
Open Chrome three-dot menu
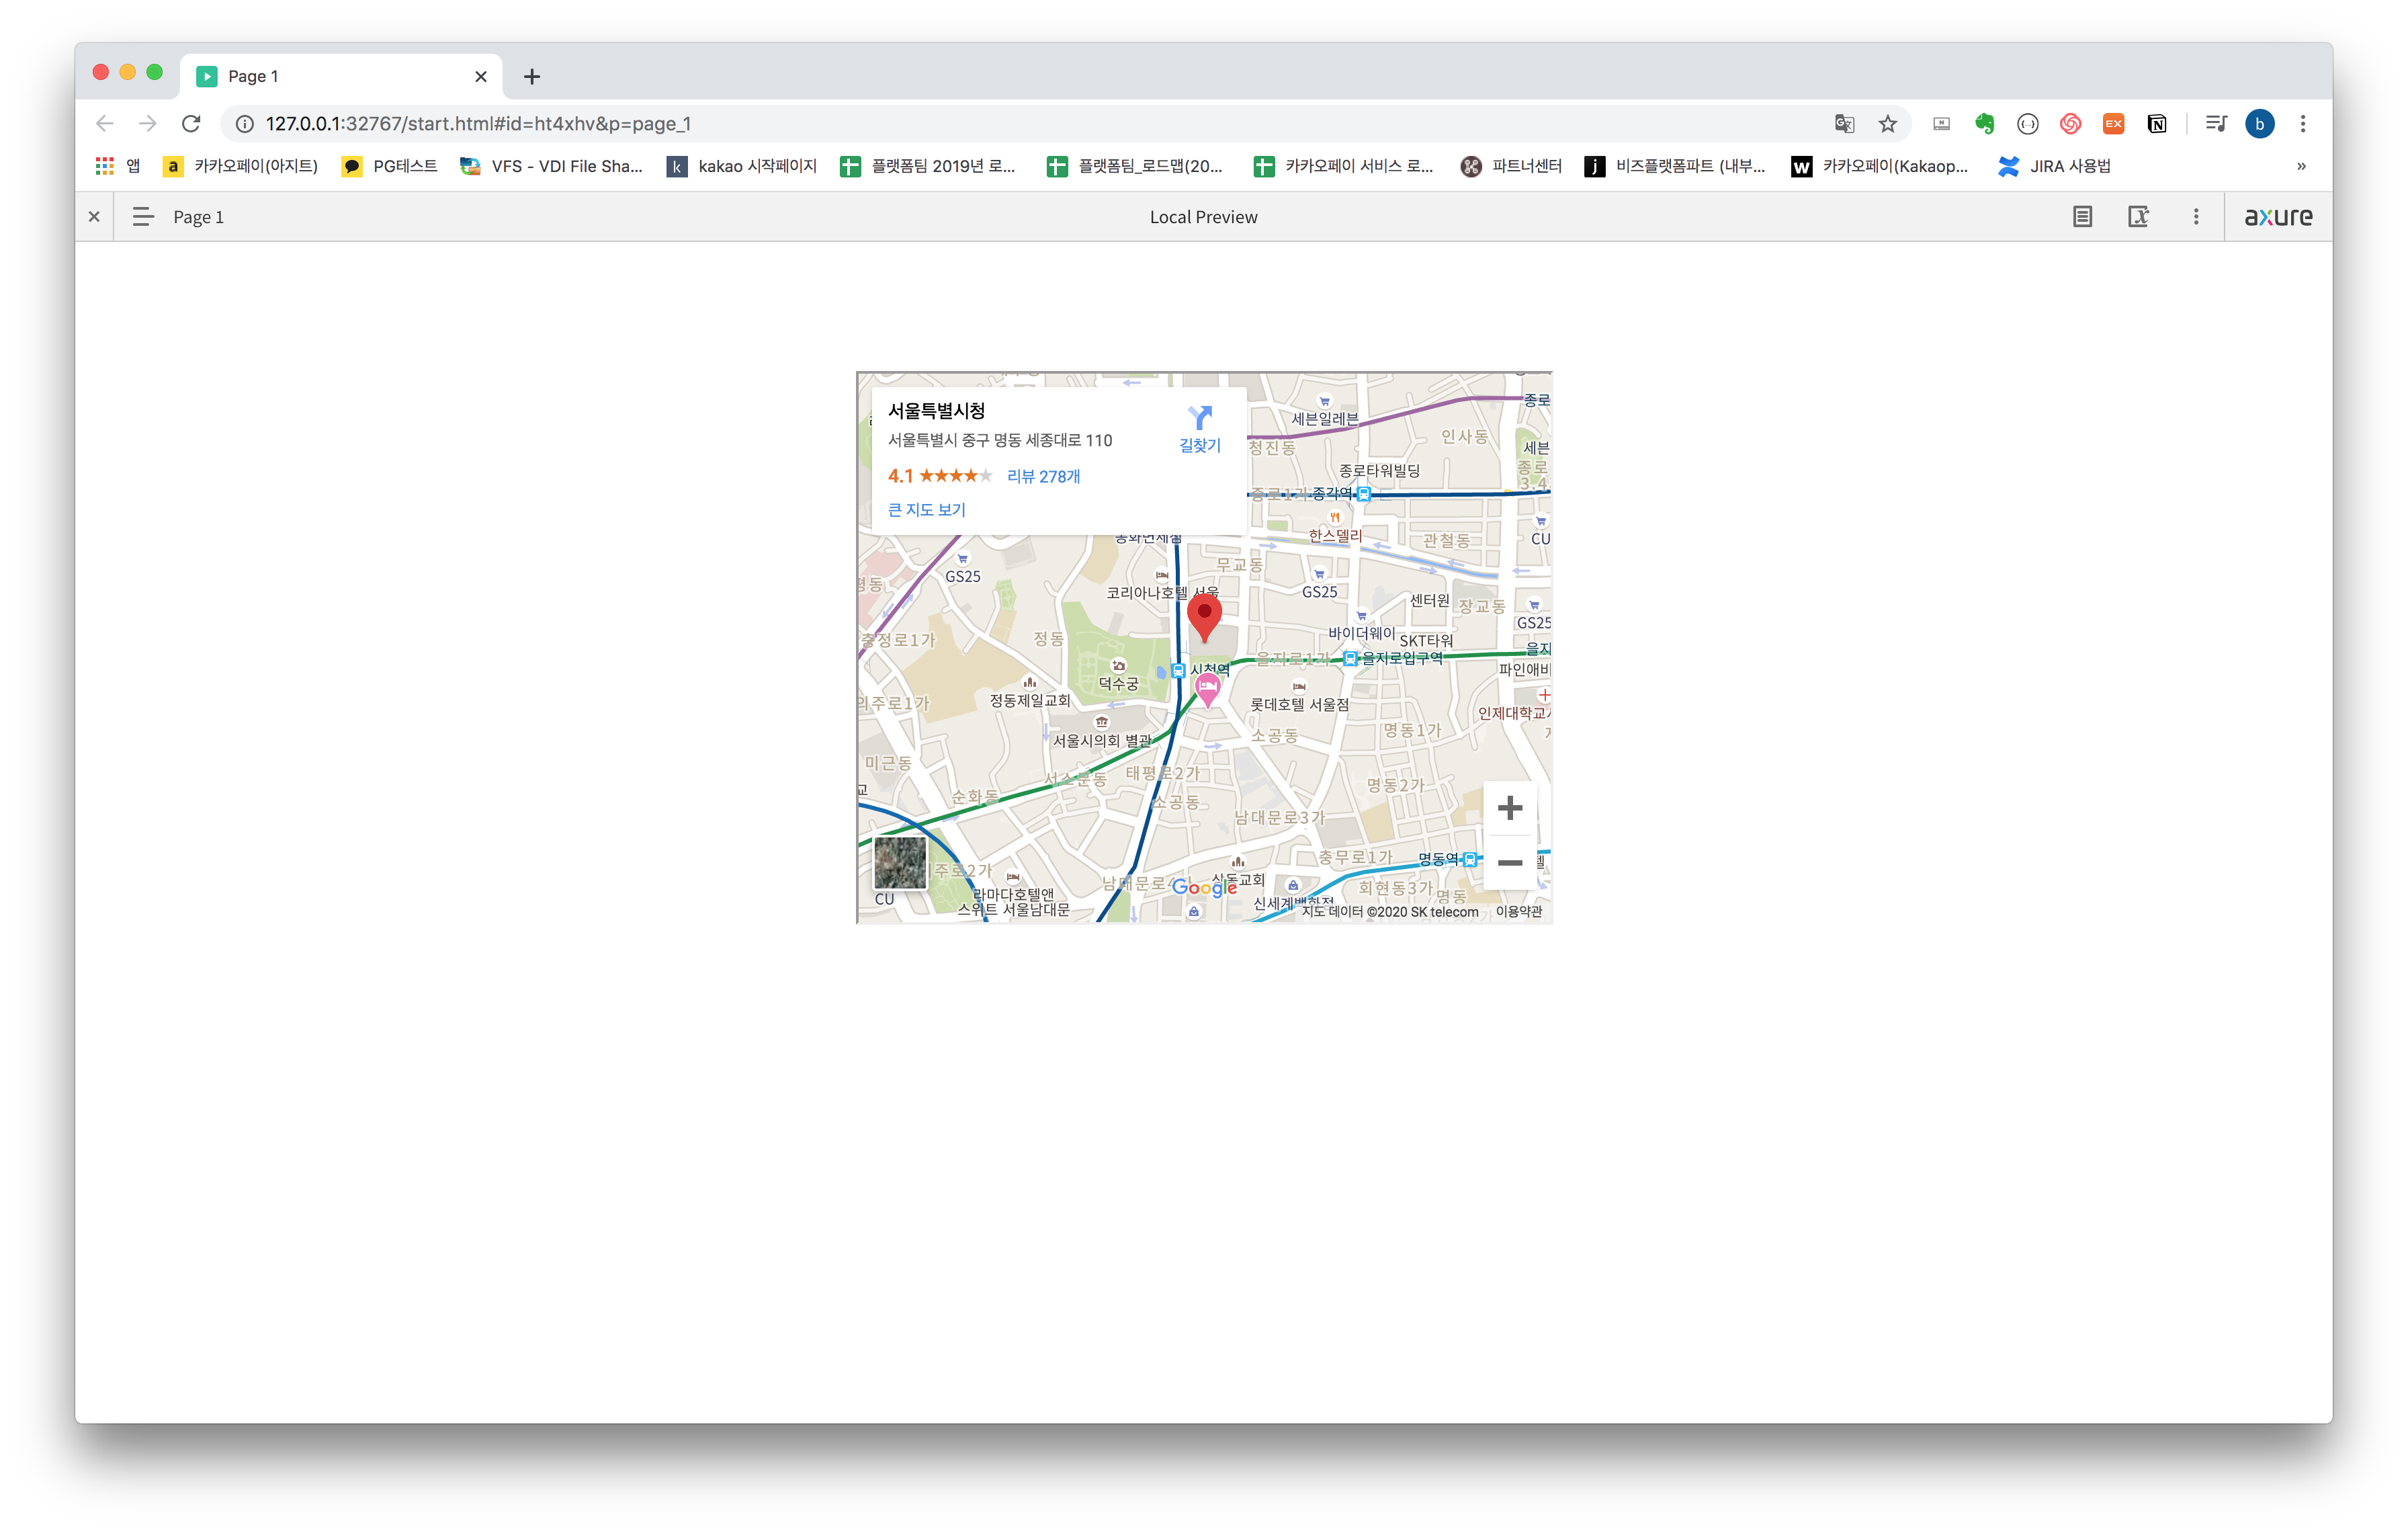click(x=2303, y=124)
